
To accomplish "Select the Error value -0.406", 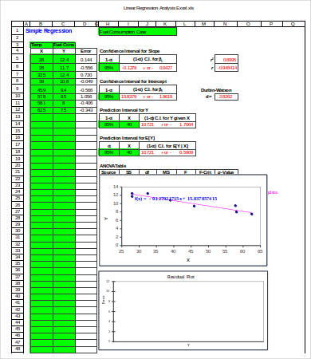I will [x=86, y=103].
